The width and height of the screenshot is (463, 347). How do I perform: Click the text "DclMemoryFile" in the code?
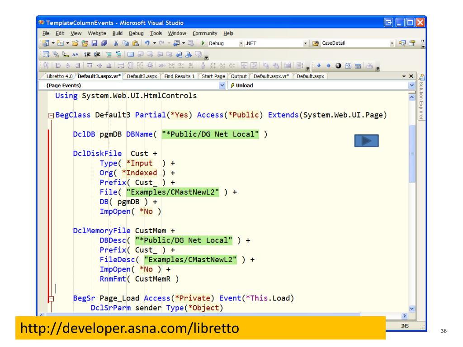[x=102, y=231]
